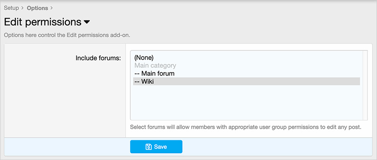377x160 pixels.
Task: Click the disabled Main category entry
Action: coord(155,66)
